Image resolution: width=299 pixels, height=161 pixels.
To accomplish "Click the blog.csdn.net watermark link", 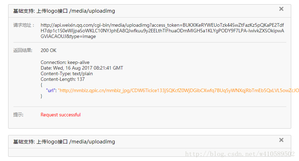I will [240, 154].
